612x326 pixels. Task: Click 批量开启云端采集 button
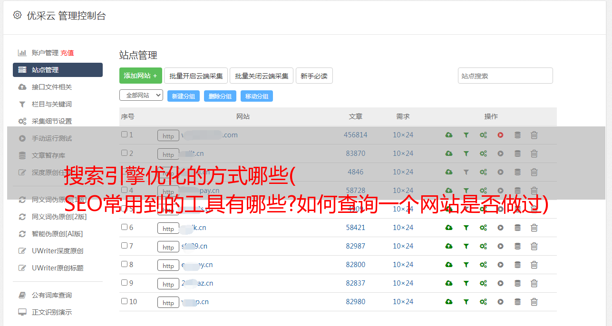tap(196, 76)
